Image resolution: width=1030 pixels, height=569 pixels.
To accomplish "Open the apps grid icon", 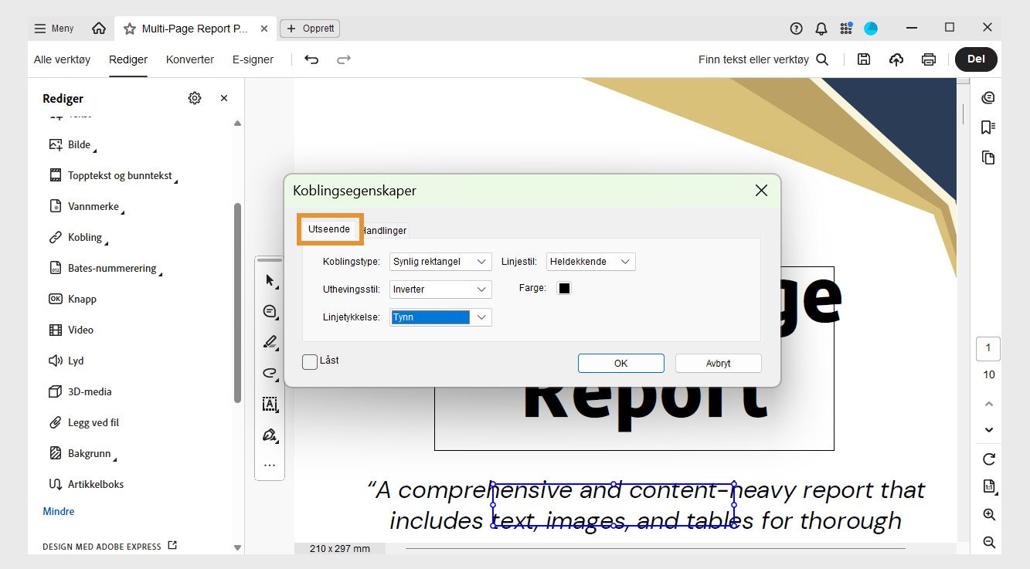I will pos(846,29).
